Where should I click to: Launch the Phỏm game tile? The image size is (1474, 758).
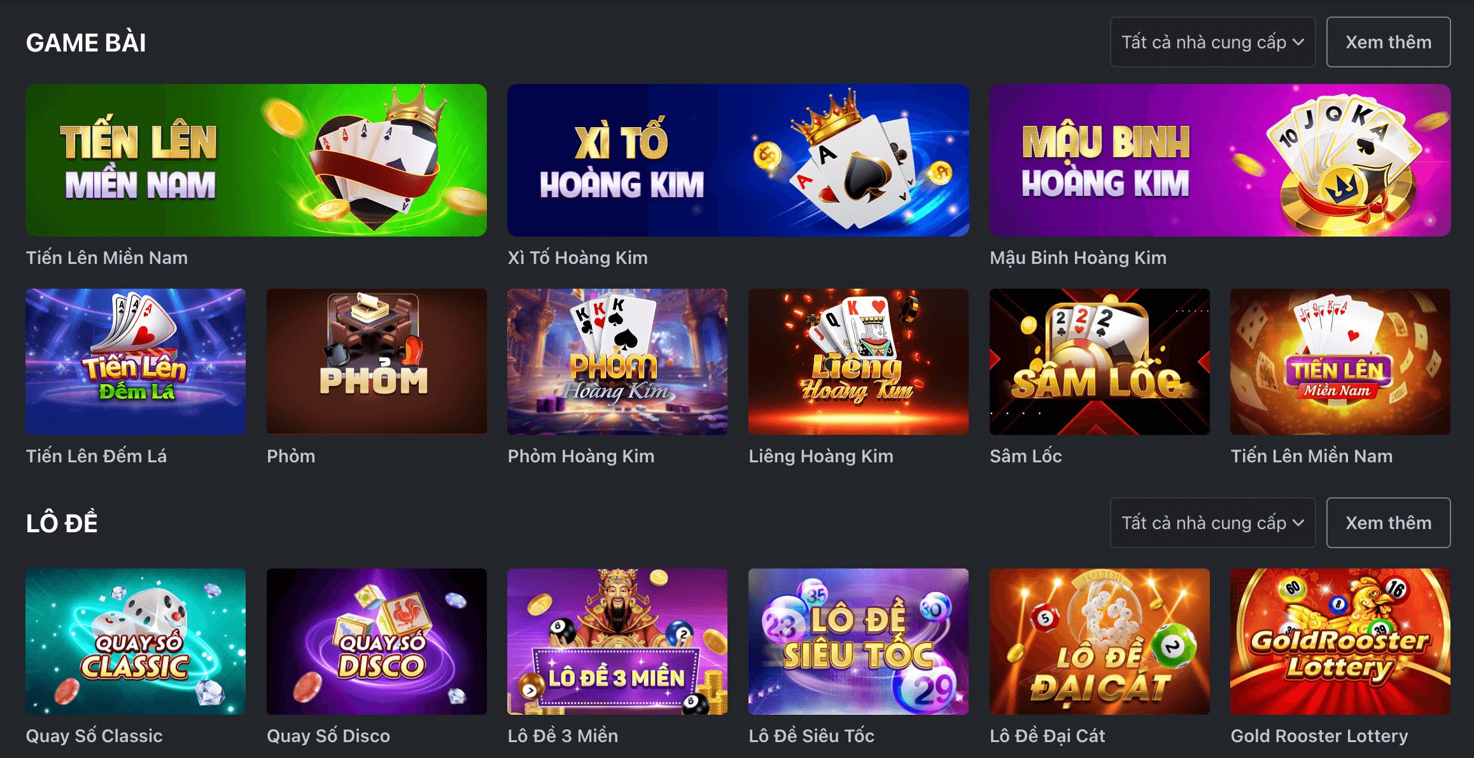pyautogui.click(x=377, y=362)
